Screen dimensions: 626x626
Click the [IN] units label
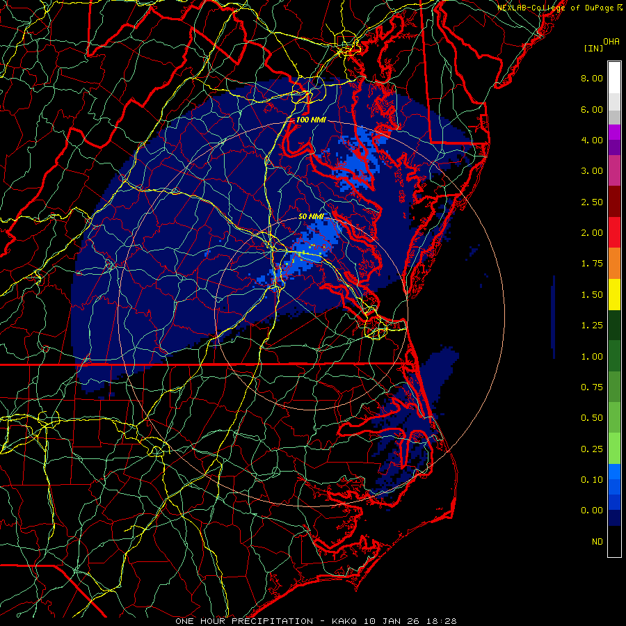point(594,48)
